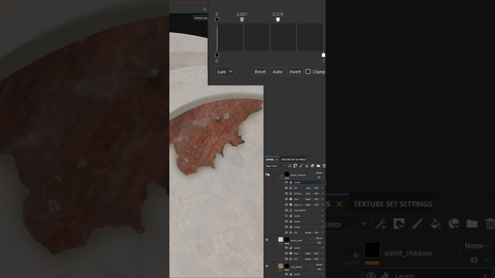Hide the paint_shadow layer

point(267,175)
